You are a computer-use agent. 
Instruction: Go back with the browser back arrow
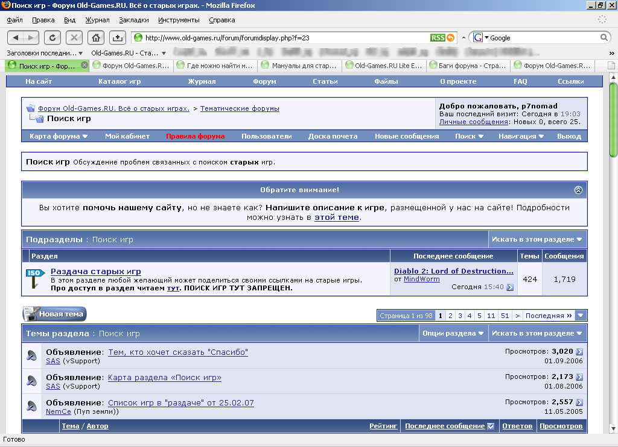[x=16, y=38]
